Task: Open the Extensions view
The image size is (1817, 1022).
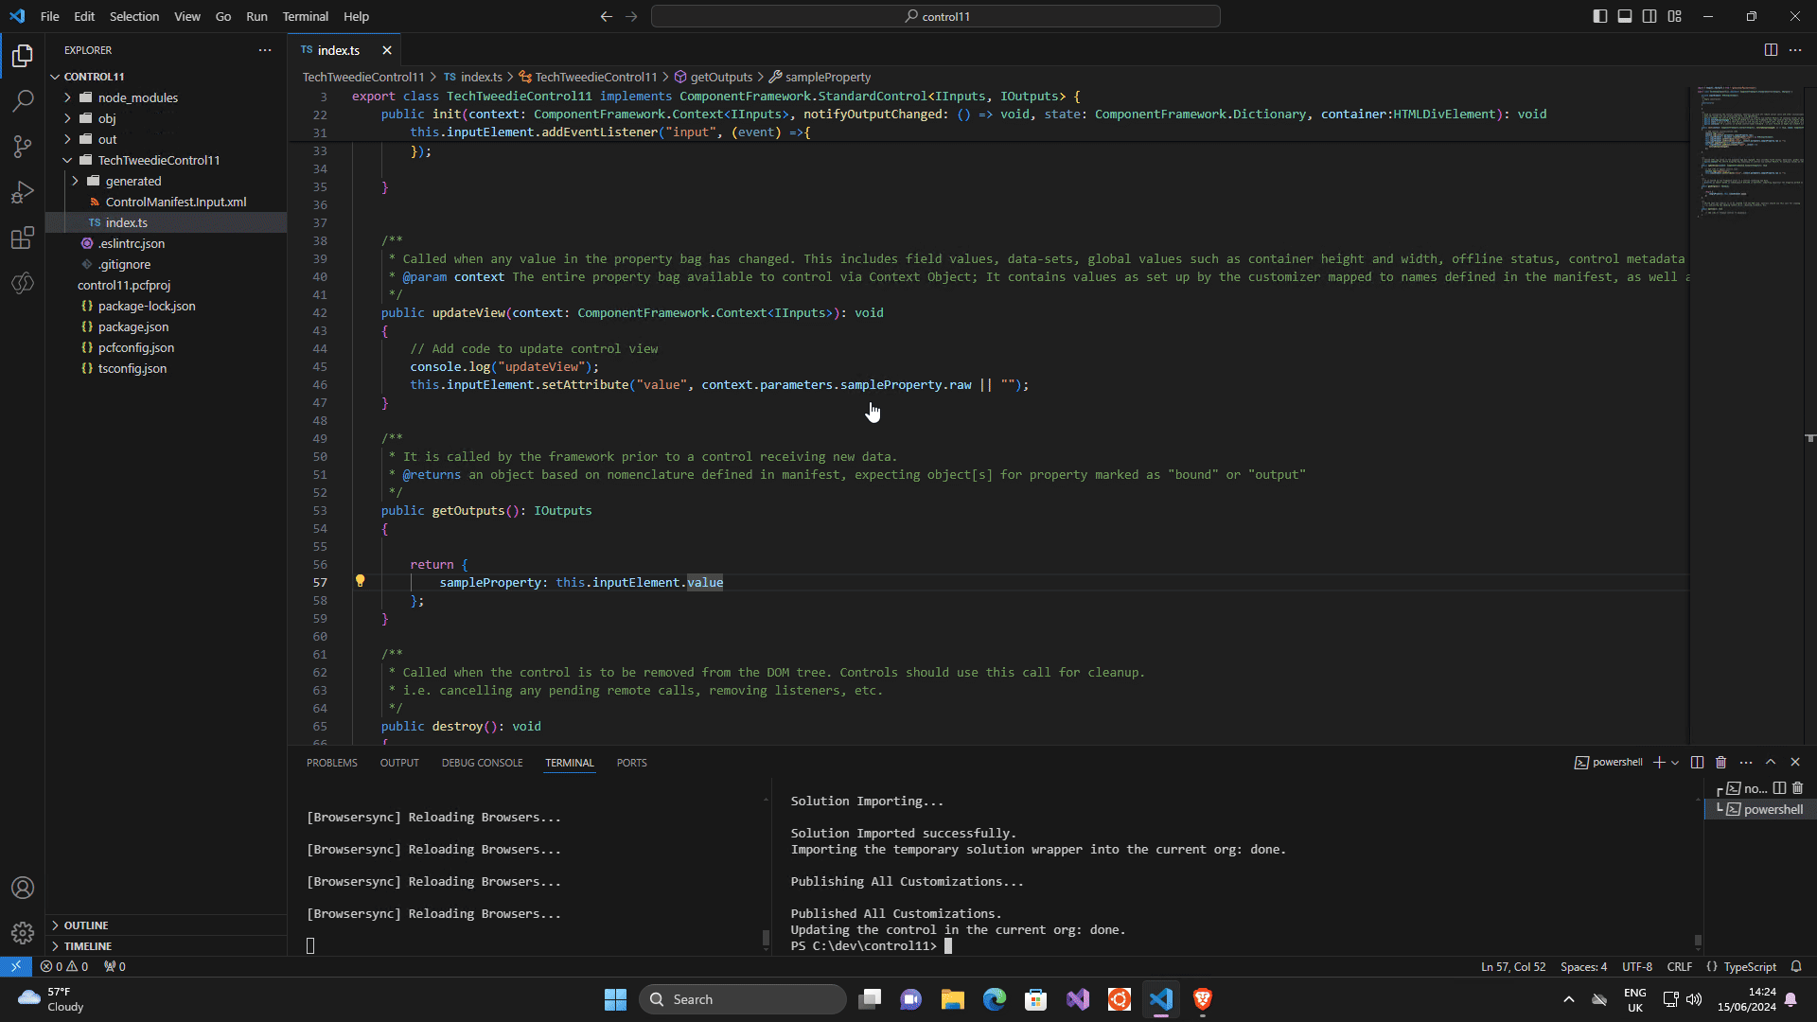Action: tap(23, 238)
